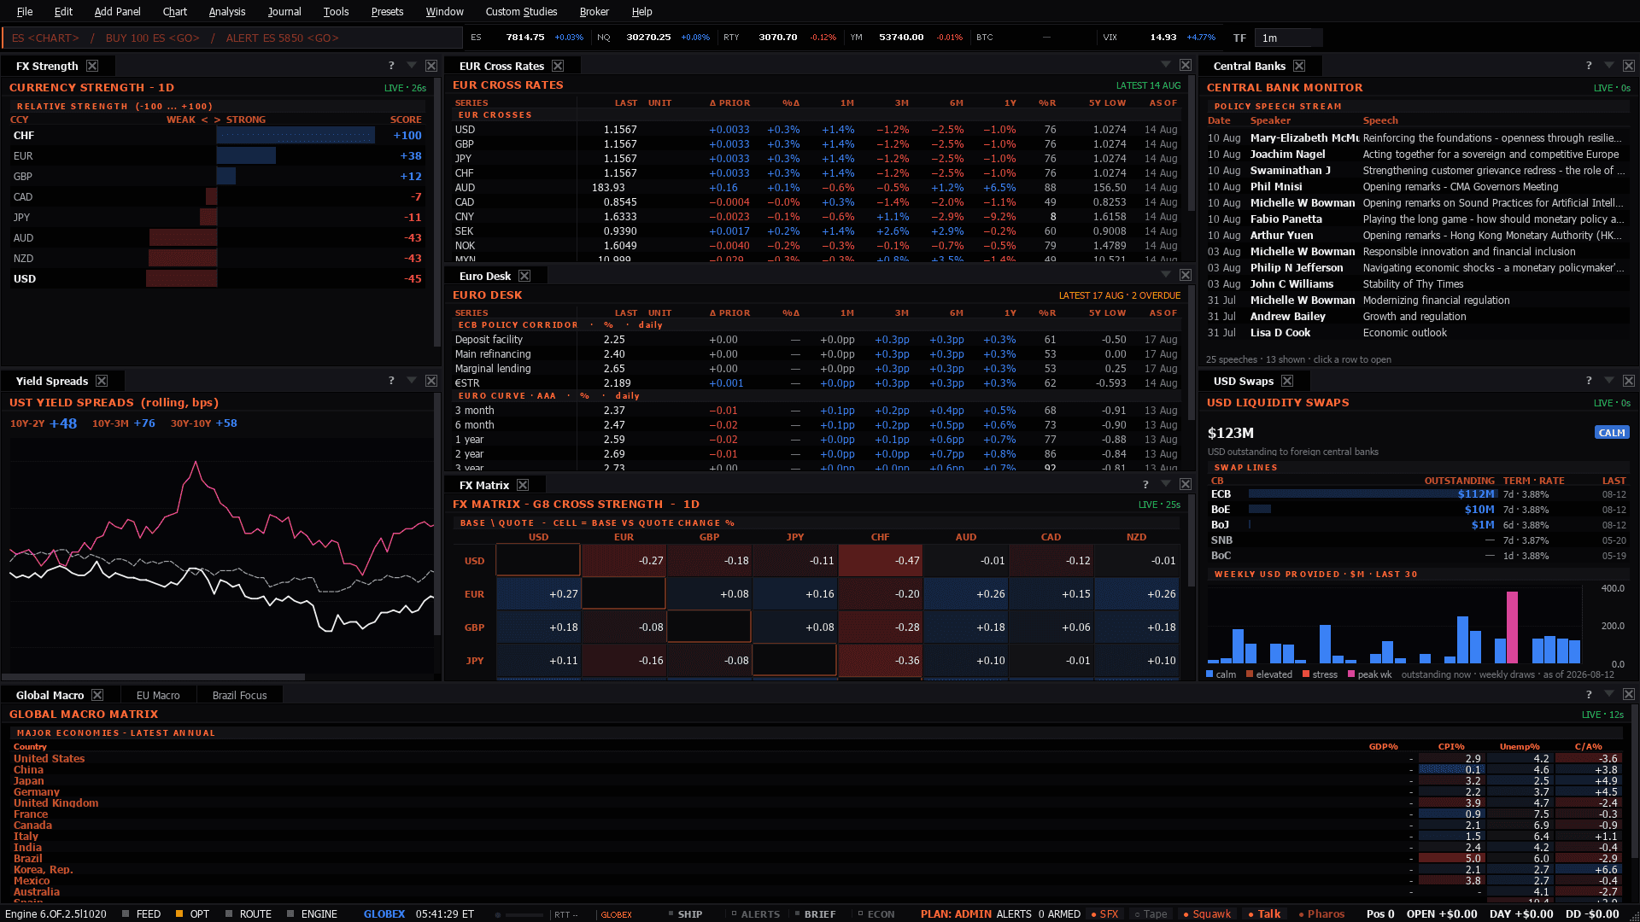Remove the Central Banks panel with corner X

tap(1629, 66)
